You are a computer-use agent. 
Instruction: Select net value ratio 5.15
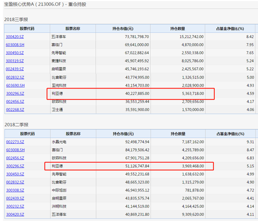pos(250,166)
